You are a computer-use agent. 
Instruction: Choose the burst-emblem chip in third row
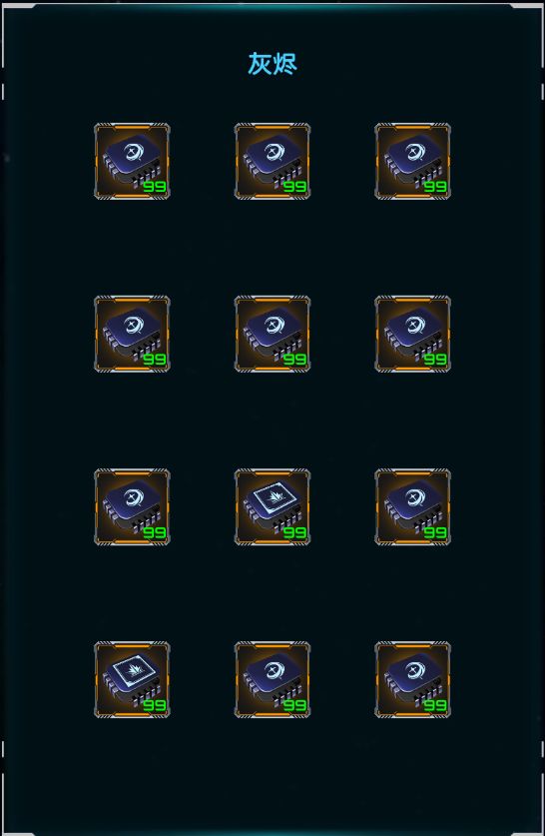(272, 507)
